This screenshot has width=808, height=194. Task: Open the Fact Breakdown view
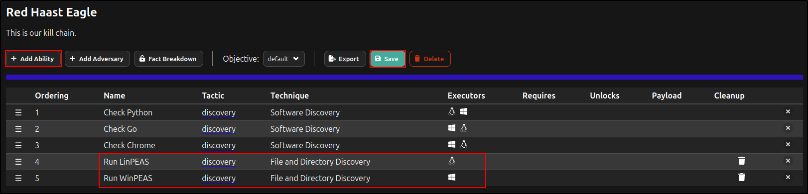[168, 59]
